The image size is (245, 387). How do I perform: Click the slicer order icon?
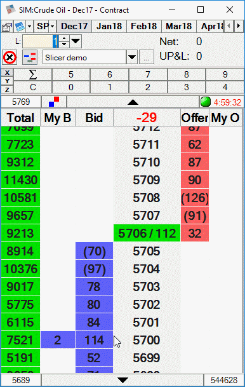(x=30, y=57)
